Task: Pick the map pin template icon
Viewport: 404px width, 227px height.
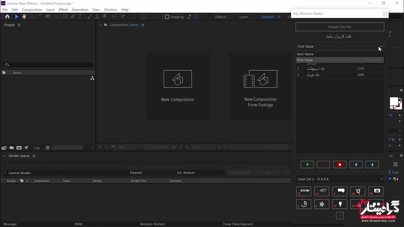Action: coord(340,204)
